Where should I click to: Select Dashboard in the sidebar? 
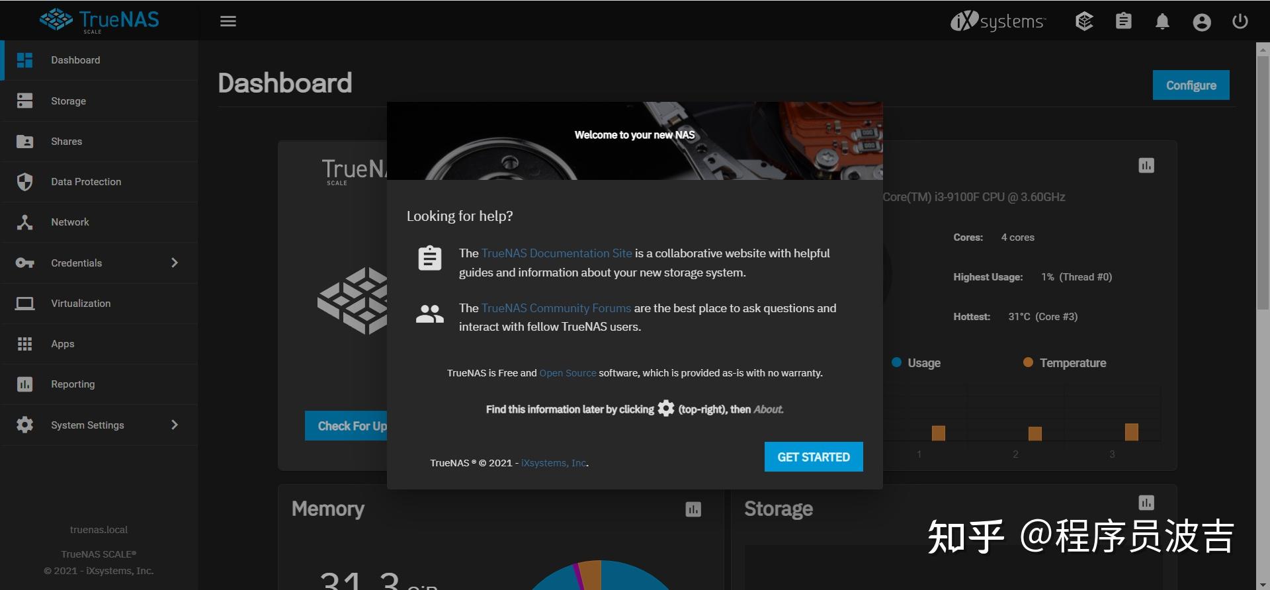(99, 60)
